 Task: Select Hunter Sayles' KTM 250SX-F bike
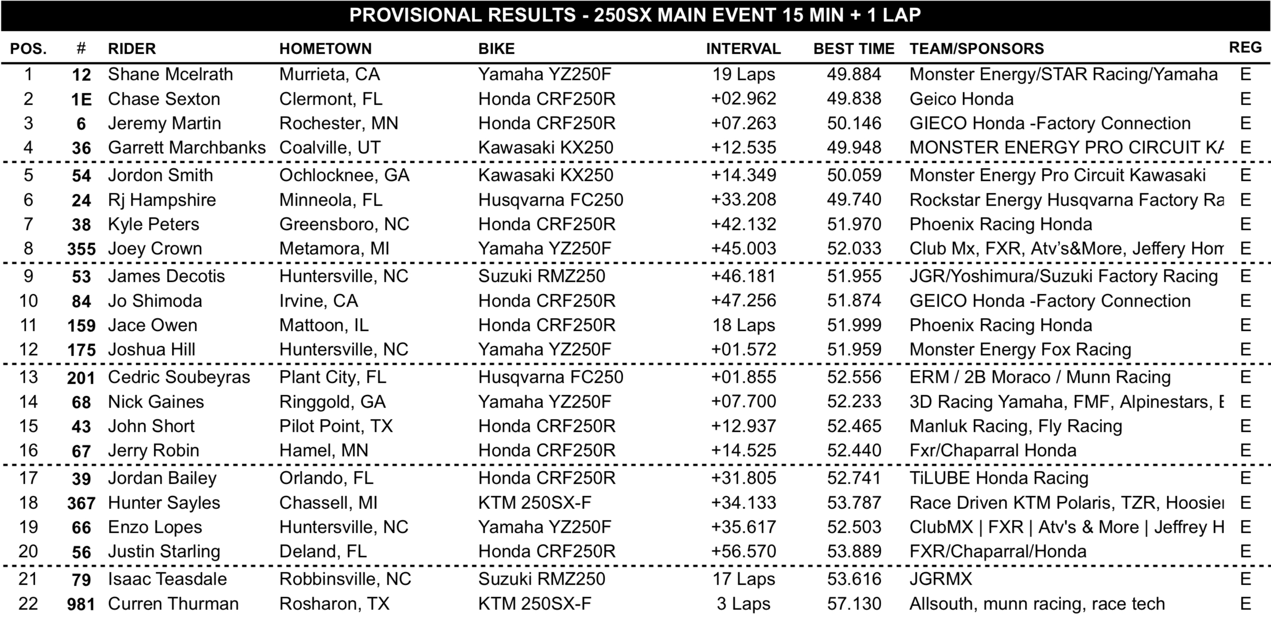[535, 502]
